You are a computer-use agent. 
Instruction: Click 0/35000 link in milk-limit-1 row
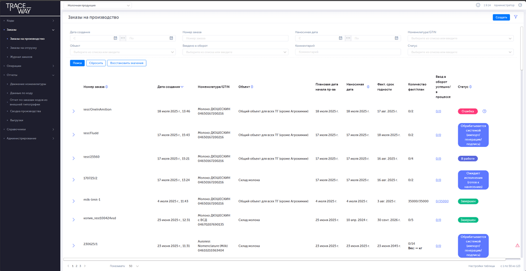click(x=442, y=201)
